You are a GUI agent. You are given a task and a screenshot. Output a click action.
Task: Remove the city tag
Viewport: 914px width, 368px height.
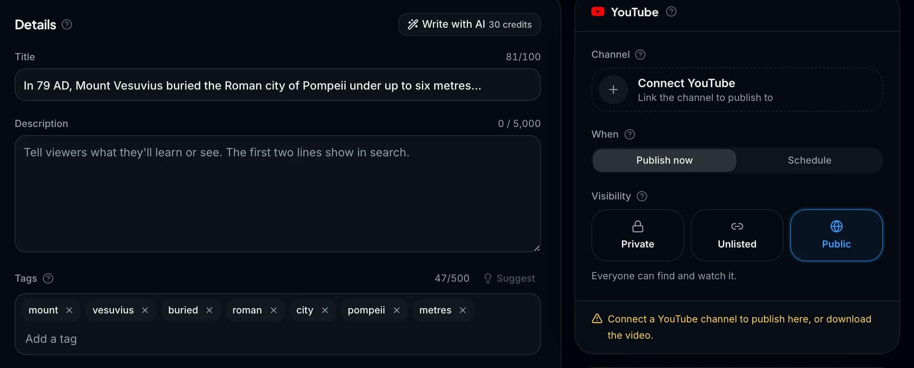click(x=325, y=310)
